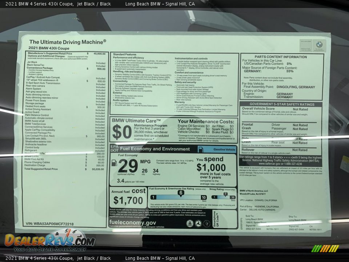Click the VPC Location: OXNARD, CALIFORNIA line
Image resolution: width=349 pixels, height=262 pixels.
258,200
